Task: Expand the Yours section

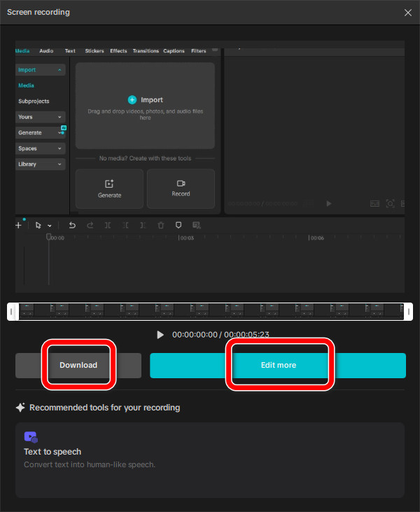Action: click(x=41, y=117)
